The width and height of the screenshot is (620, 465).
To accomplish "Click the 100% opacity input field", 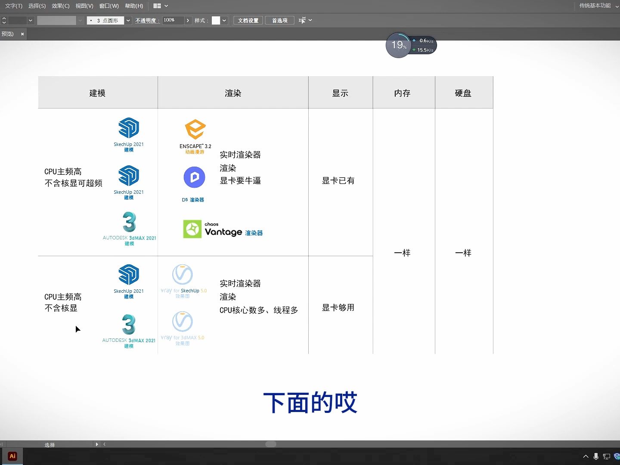I will [x=173, y=20].
